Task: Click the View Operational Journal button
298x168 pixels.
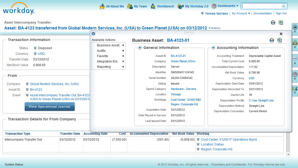Action: click(x=50, y=107)
